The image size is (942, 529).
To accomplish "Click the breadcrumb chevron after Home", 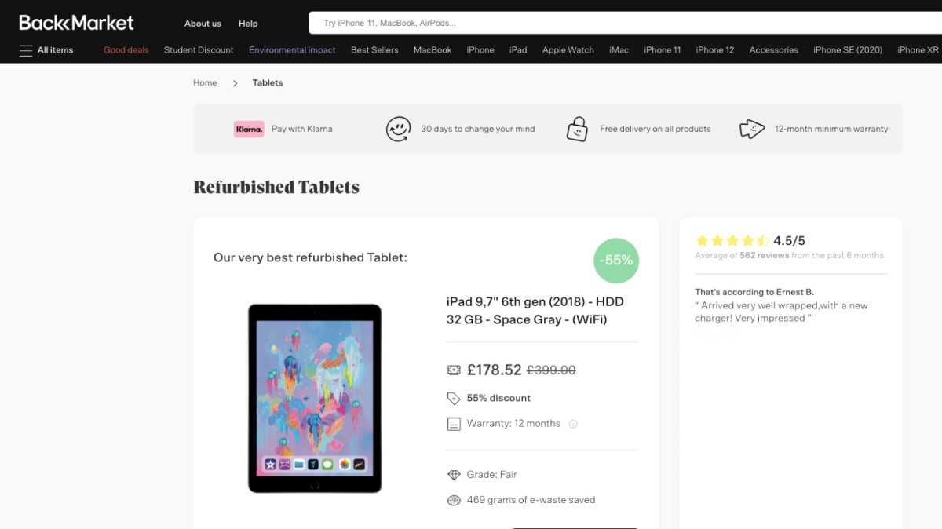I will coord(235,83).
